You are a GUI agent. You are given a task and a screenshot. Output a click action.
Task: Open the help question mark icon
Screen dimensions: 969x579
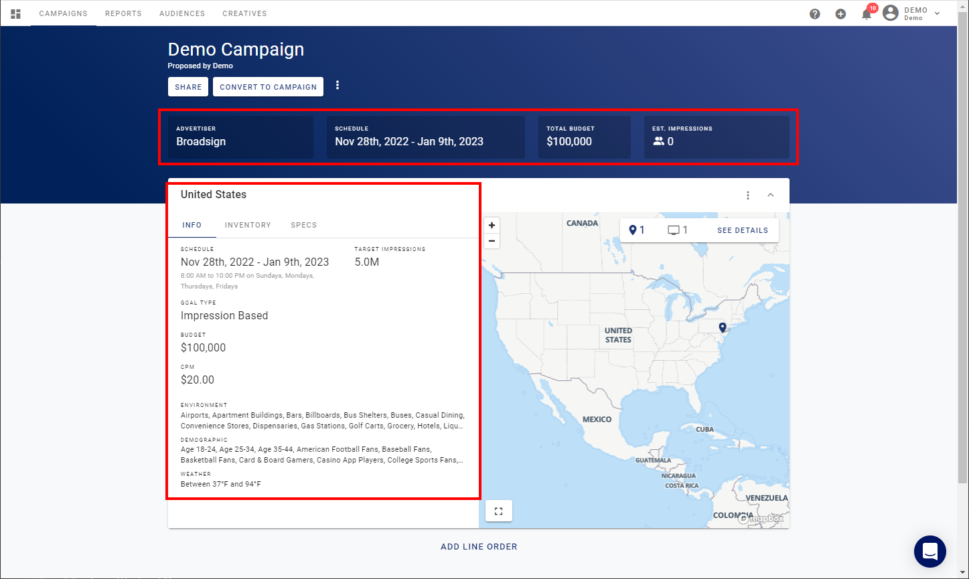(x=815, y=13)
